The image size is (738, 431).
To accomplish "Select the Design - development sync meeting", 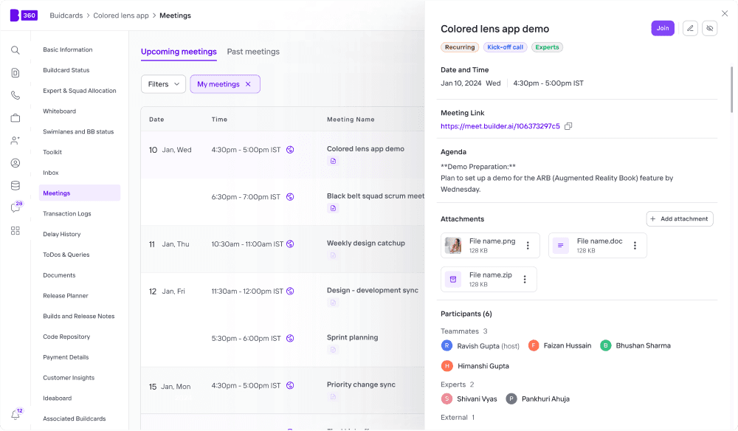I will tap(373, 290).
